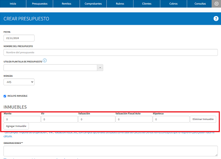Screen dimensions: 221x159
Task: Show plantilla de presupuesto info icon
Action: click(x=45, y=61)
